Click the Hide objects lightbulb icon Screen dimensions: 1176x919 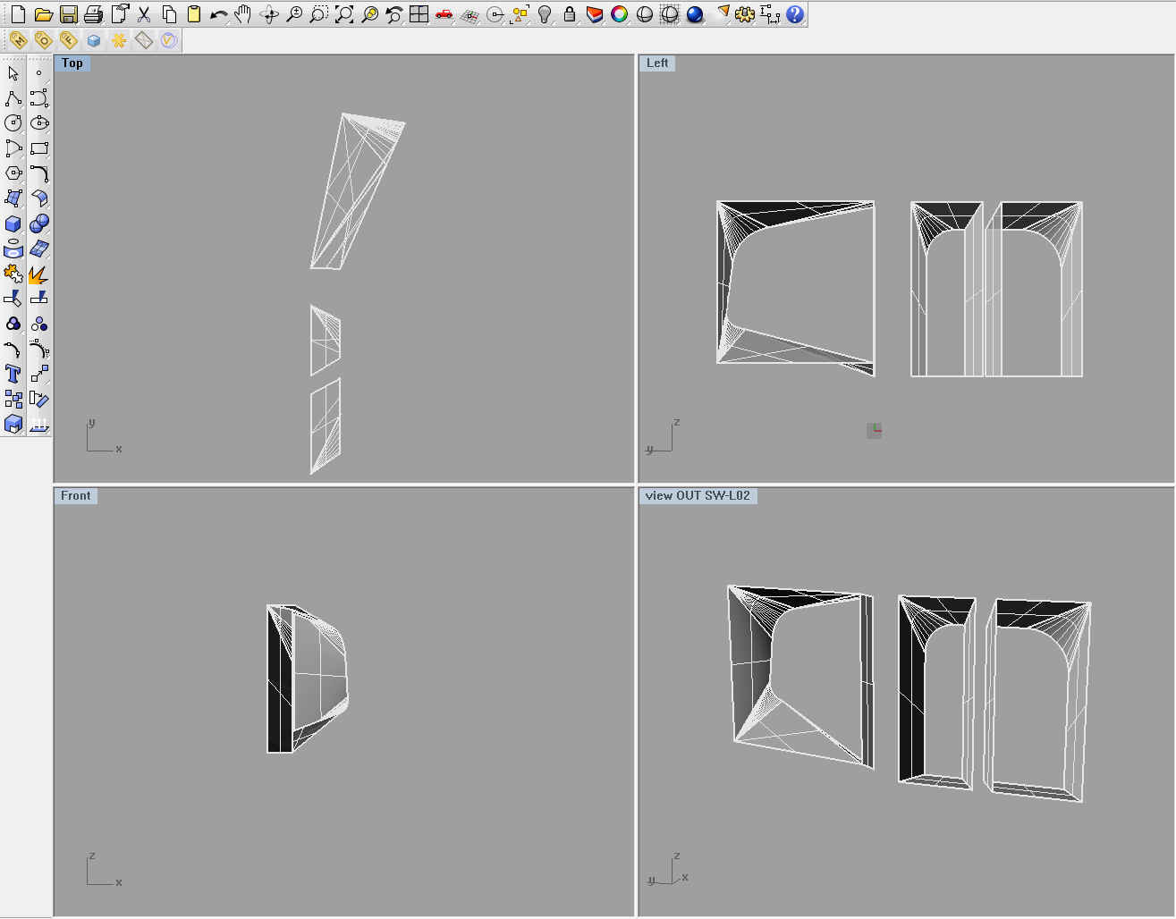coord(545,14)
